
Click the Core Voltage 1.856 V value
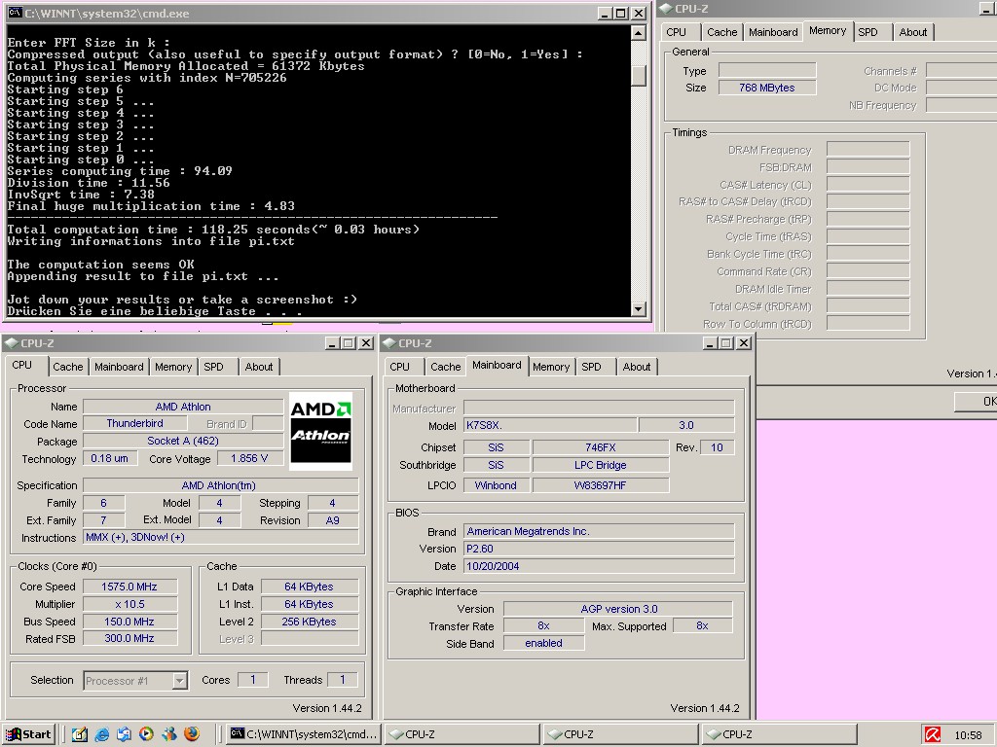249,458
